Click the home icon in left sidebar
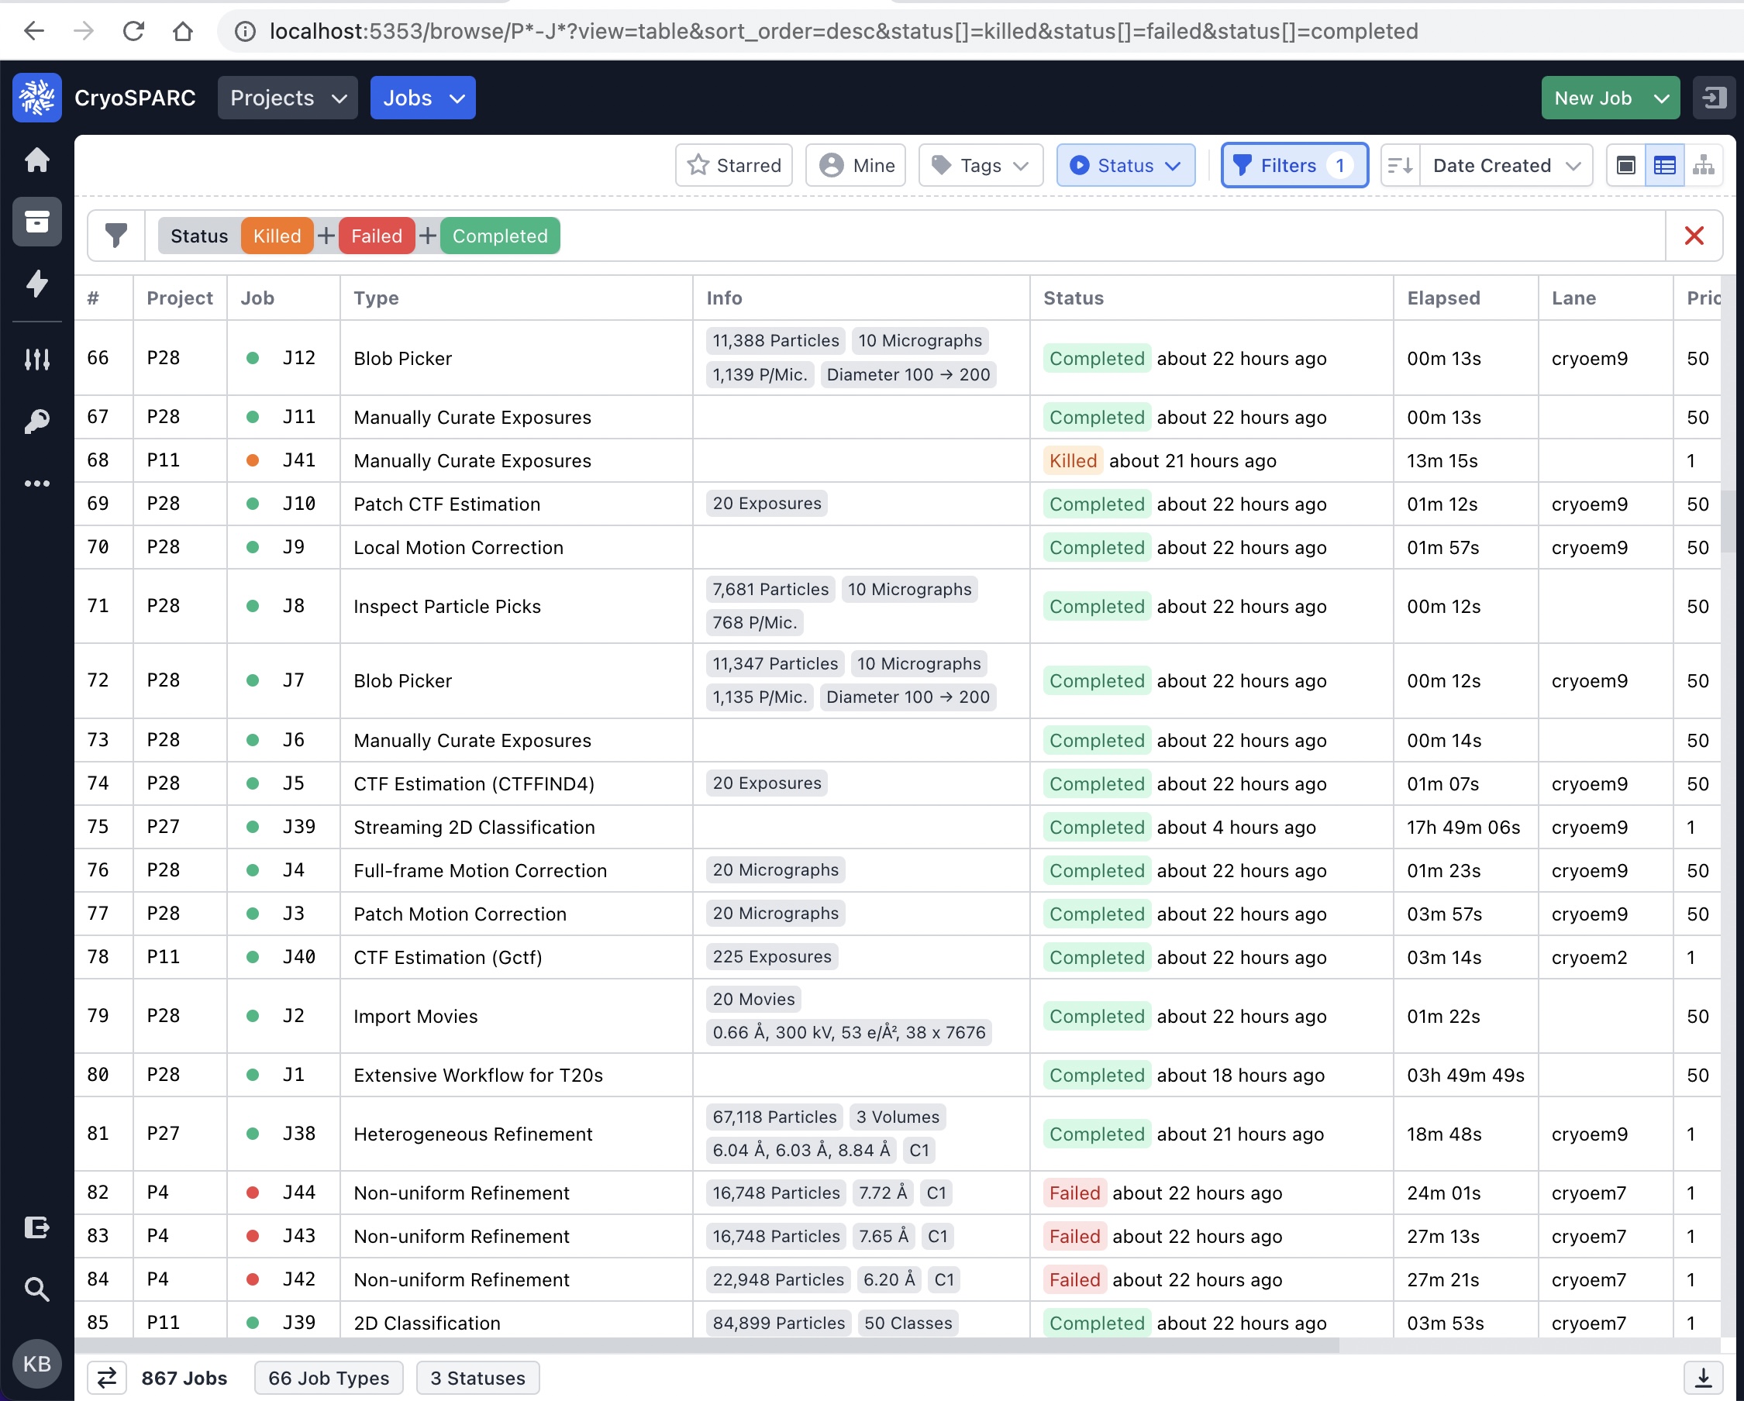 pos(36,160)
